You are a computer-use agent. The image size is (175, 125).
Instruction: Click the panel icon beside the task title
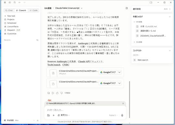point(127,8)
